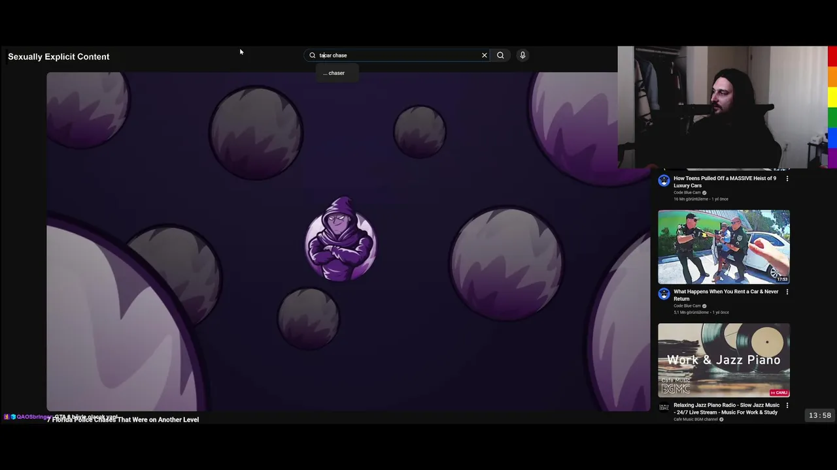
Task: Open the options menu for 'How Teens Pulled Off' video
Action: [787, 178]
